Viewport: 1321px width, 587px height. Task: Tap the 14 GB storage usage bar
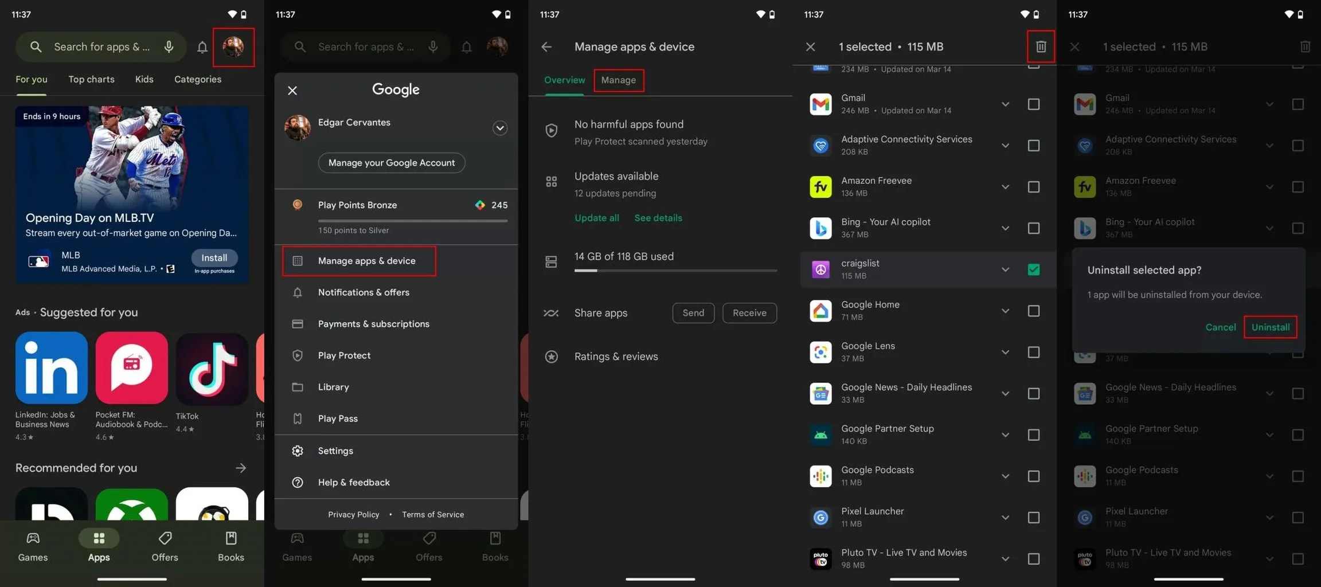click(x=675, y=269)
